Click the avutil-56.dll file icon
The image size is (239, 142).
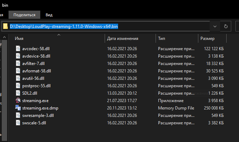coord(18,78)
